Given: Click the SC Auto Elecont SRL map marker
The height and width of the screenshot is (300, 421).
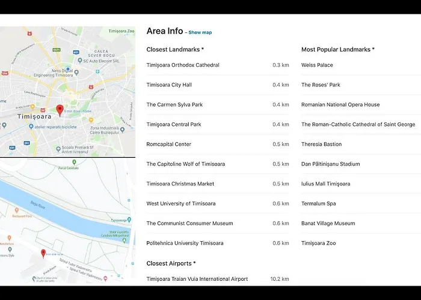Looking at the screenshot, I should click(x=80, y=60).
